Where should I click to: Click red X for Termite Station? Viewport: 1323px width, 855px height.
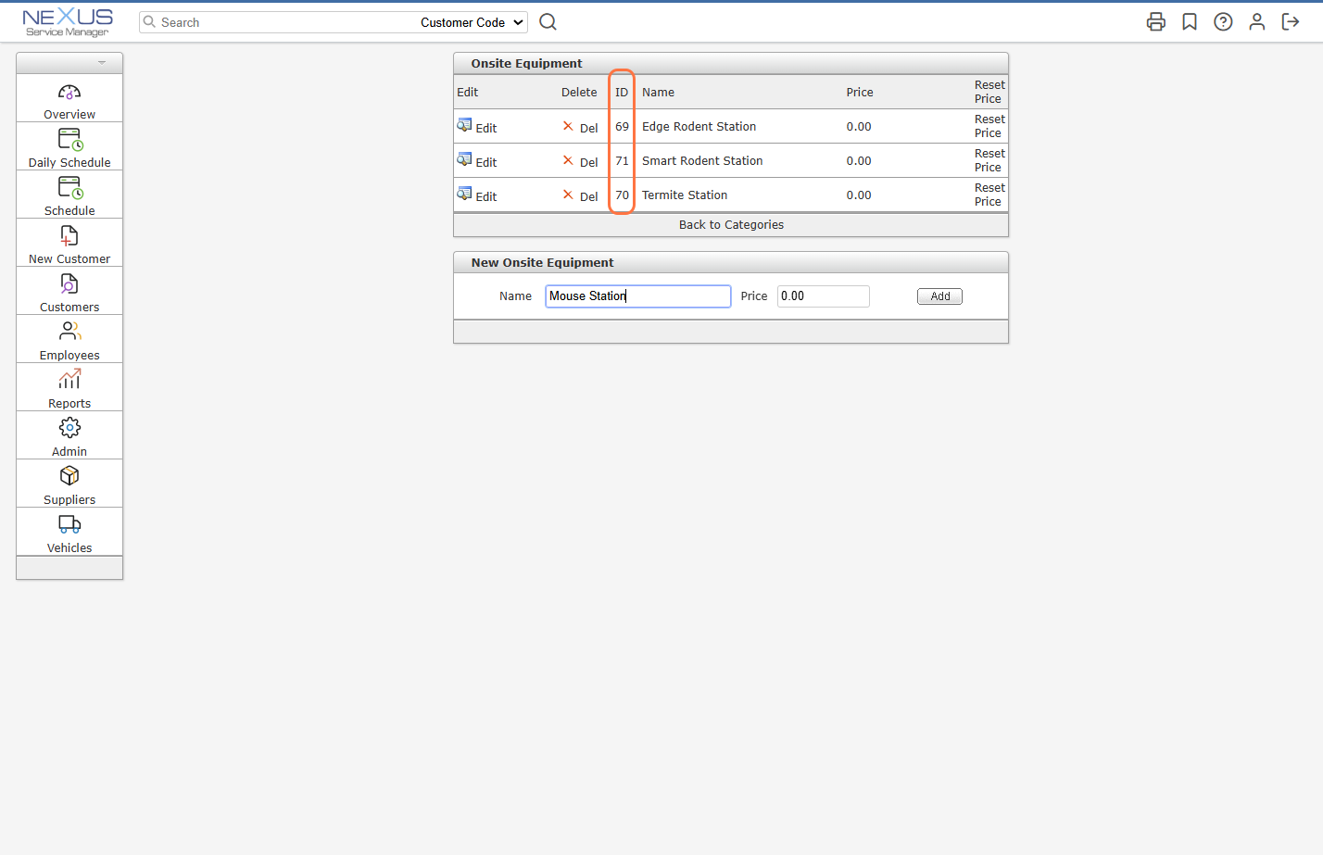(568, 195)
